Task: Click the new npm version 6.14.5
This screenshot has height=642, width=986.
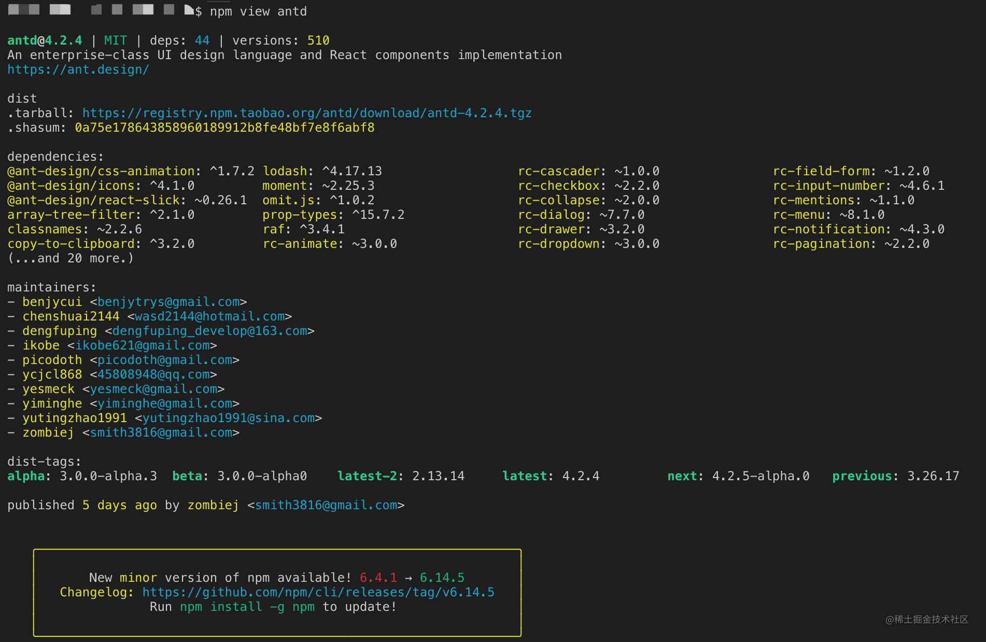Action: point(442,578)
